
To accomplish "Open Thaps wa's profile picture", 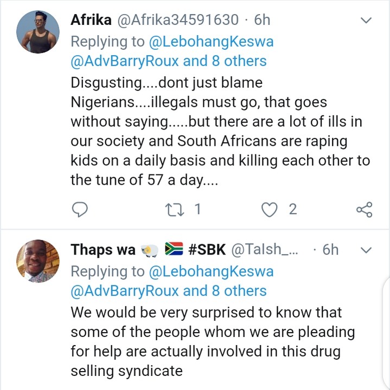I will (x=37, y=261).
